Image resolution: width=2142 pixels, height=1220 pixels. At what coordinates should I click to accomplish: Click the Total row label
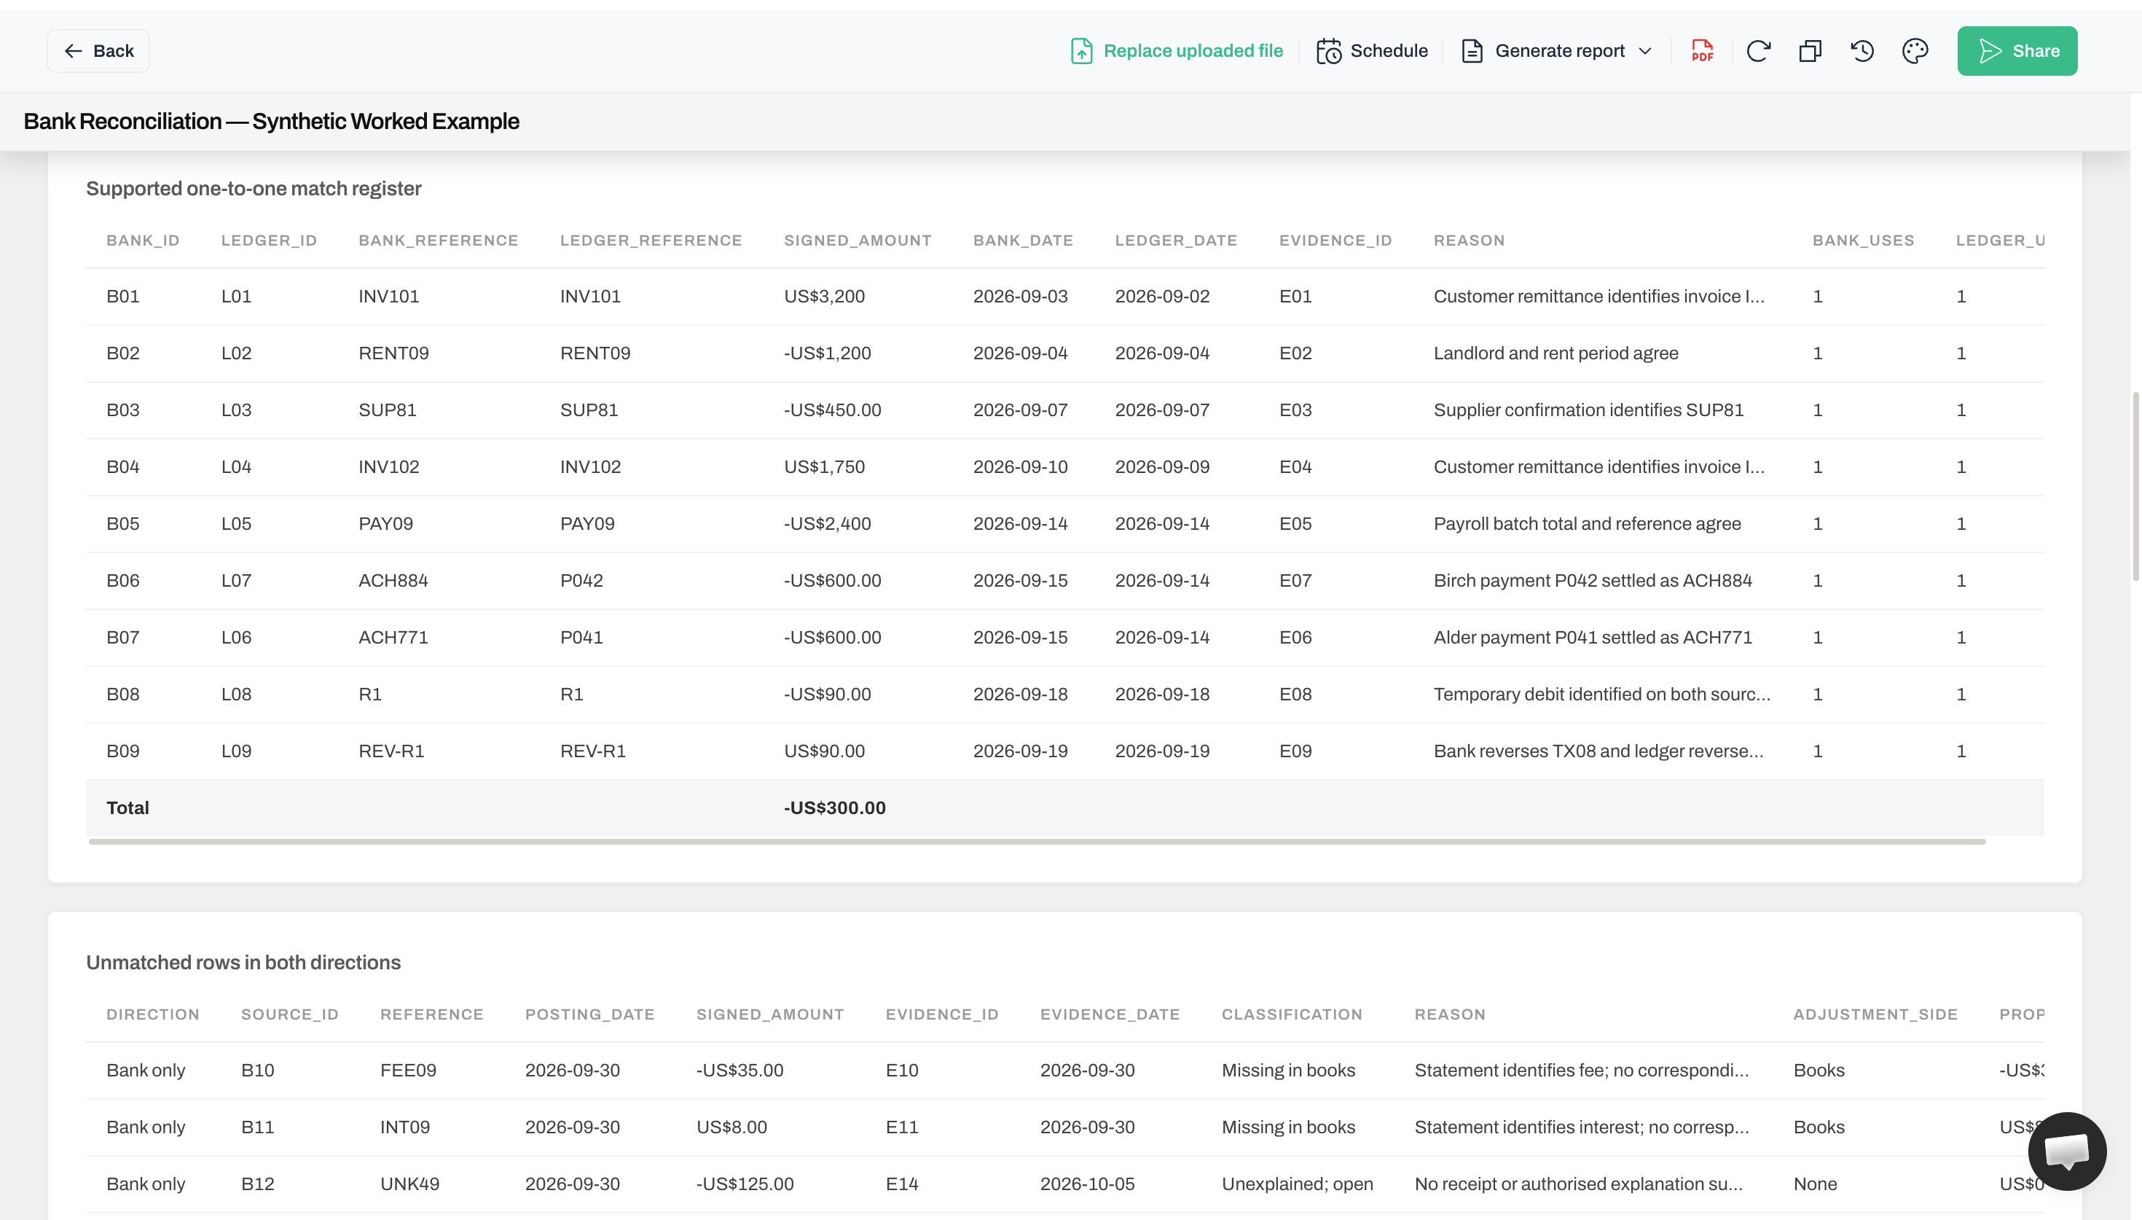tap(127, 808)
